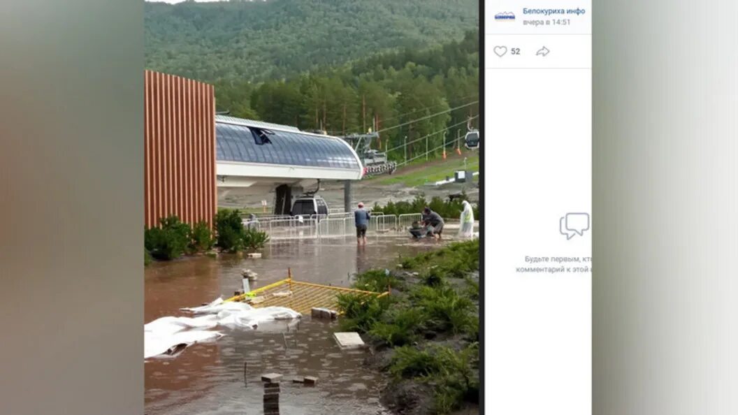738x415 pixels.
Task: Click the man standing in blue shirt
Action: pos(361,223)
